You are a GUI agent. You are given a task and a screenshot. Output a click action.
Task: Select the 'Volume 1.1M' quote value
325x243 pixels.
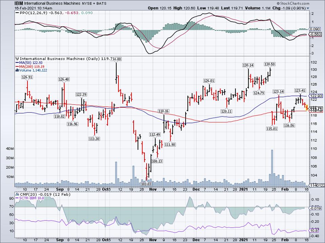point(258,8)
